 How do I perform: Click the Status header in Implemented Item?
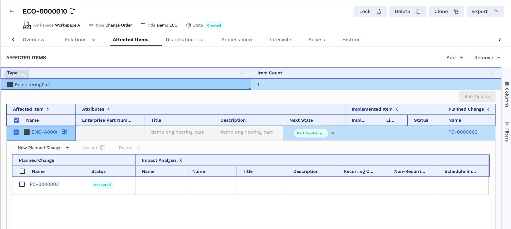tap(421, 120)
